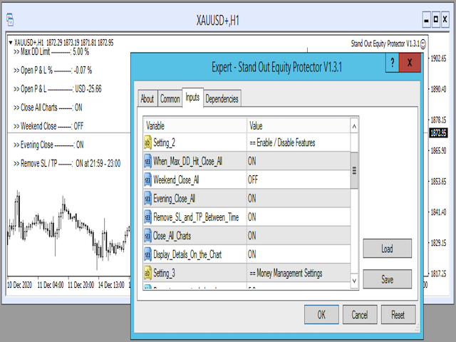
Task: Click the Setting_3 string variable icon
Action: point(147,273)
